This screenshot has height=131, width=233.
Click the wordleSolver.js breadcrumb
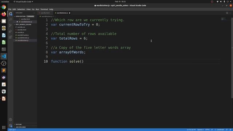47,16
